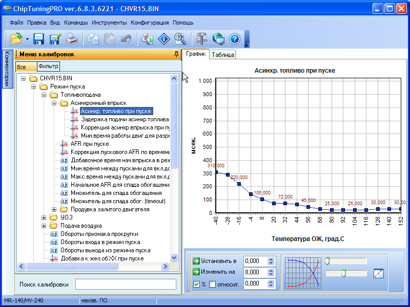This screenshot has width=410, height=307.
Task: Enable the относит. checkbox
Action: 212,284
